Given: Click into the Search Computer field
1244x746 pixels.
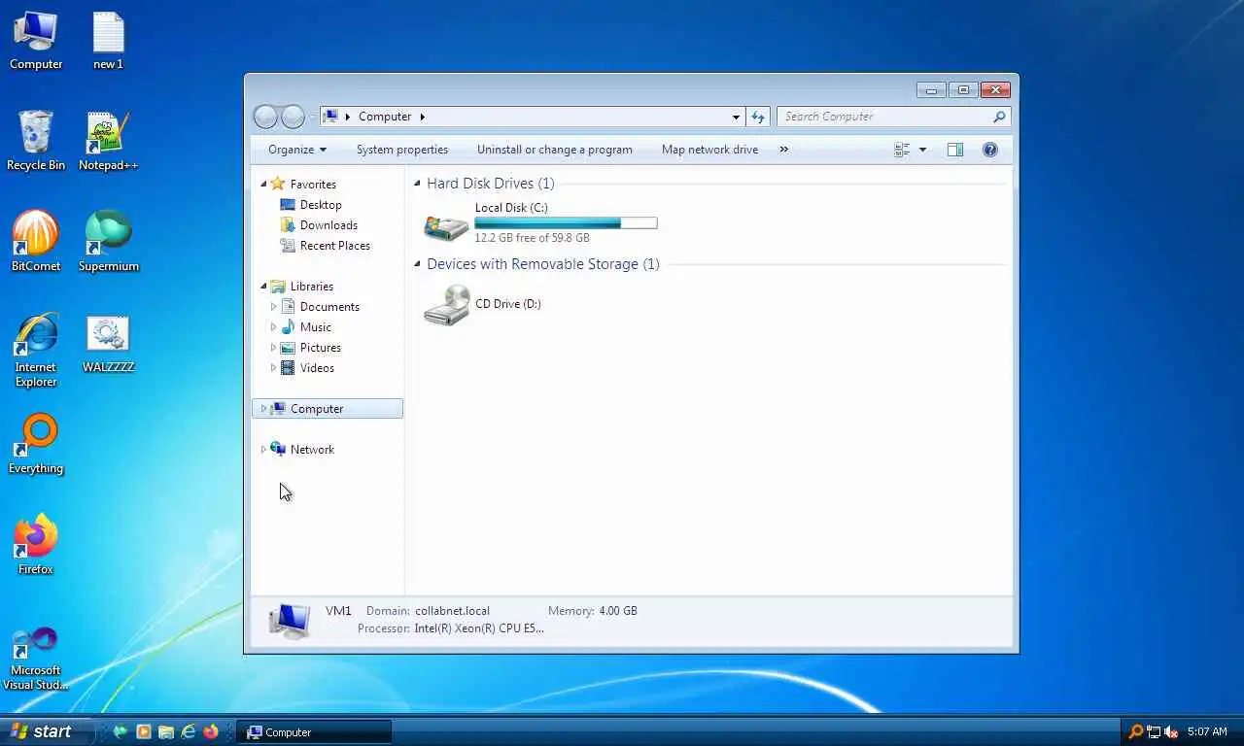Looking at the screenshot, I should click(884, 117).
